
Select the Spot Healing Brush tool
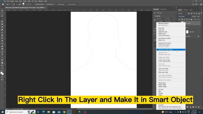2,30
